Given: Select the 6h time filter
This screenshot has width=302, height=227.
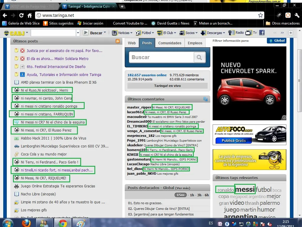Looking at the screenshot, I should [x=206, y=195].
